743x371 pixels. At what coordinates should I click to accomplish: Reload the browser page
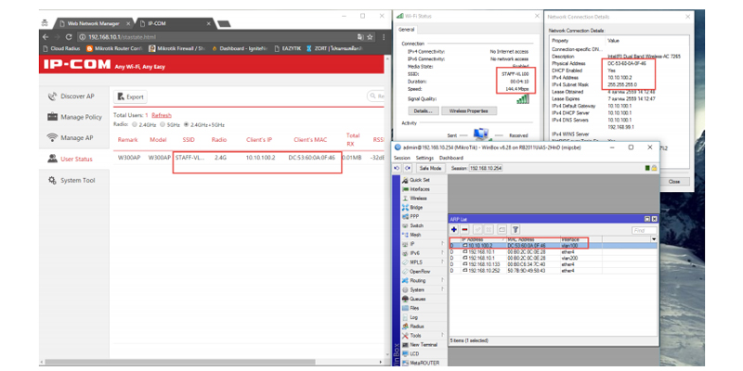point(69,37)
